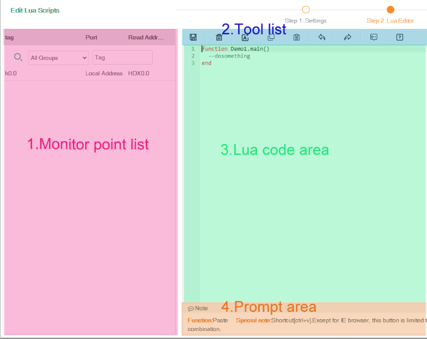Click the Copy icon in toolbar
Screen dimensions: 427x339
[271, 37]
